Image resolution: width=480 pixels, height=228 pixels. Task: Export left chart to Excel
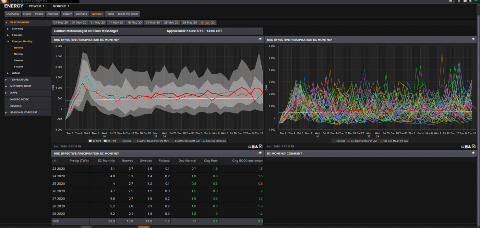[x=261, y=146]
